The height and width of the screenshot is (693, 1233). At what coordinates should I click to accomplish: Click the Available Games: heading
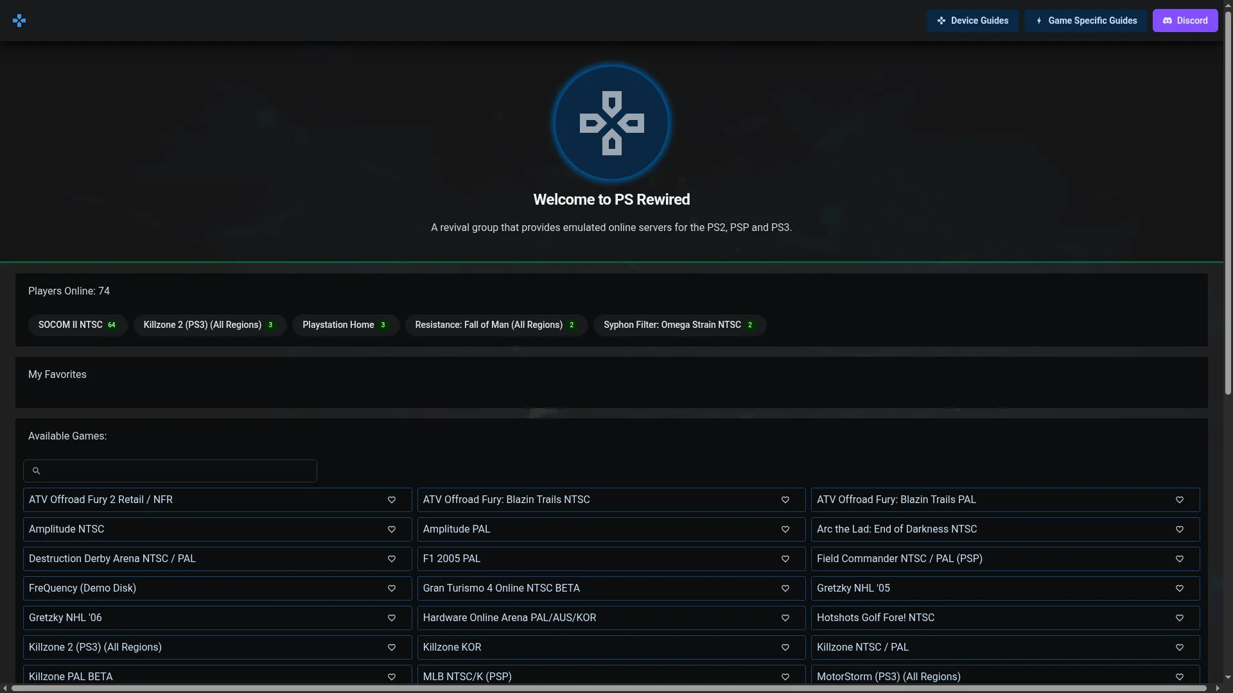[x=67, y=436]
